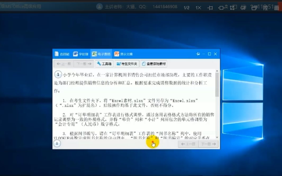282x176 pixels.
Task: Expand question list via circled 1 badge
Action: (x=57, y=143)
